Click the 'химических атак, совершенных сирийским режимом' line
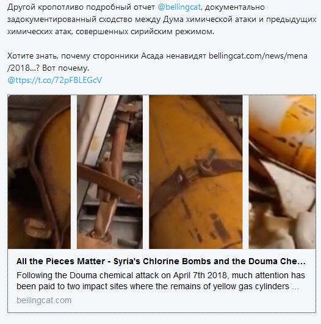Image resolution: width=321 pixels, height=324 pixels. coord(111,32)
